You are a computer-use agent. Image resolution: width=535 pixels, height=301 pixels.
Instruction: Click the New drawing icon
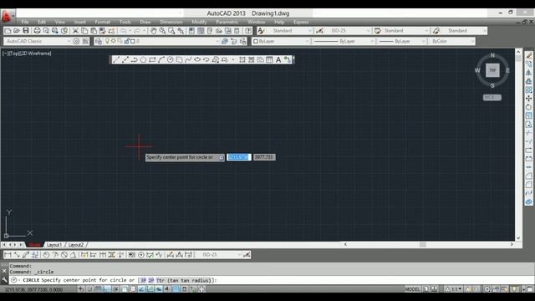[x=8, y=31]
